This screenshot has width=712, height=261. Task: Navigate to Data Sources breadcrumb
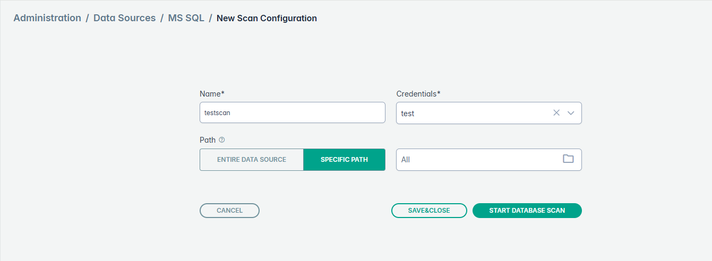(x=124, y=18)
